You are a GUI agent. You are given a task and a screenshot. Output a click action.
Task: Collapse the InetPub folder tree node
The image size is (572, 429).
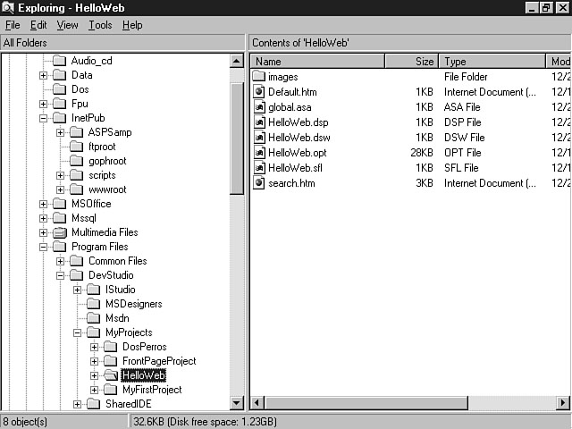coord(43,118)
